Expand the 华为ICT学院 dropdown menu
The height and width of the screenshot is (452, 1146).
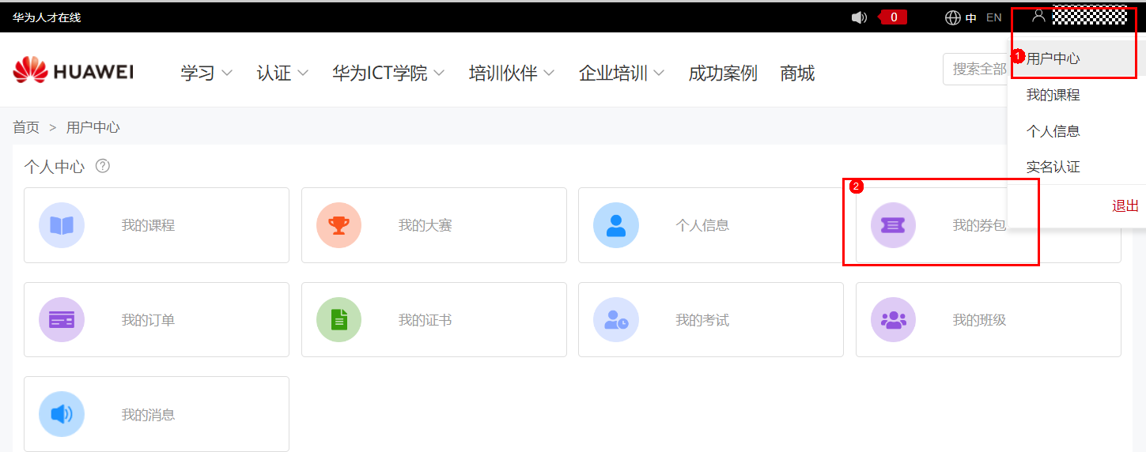[x=388, y=73]
